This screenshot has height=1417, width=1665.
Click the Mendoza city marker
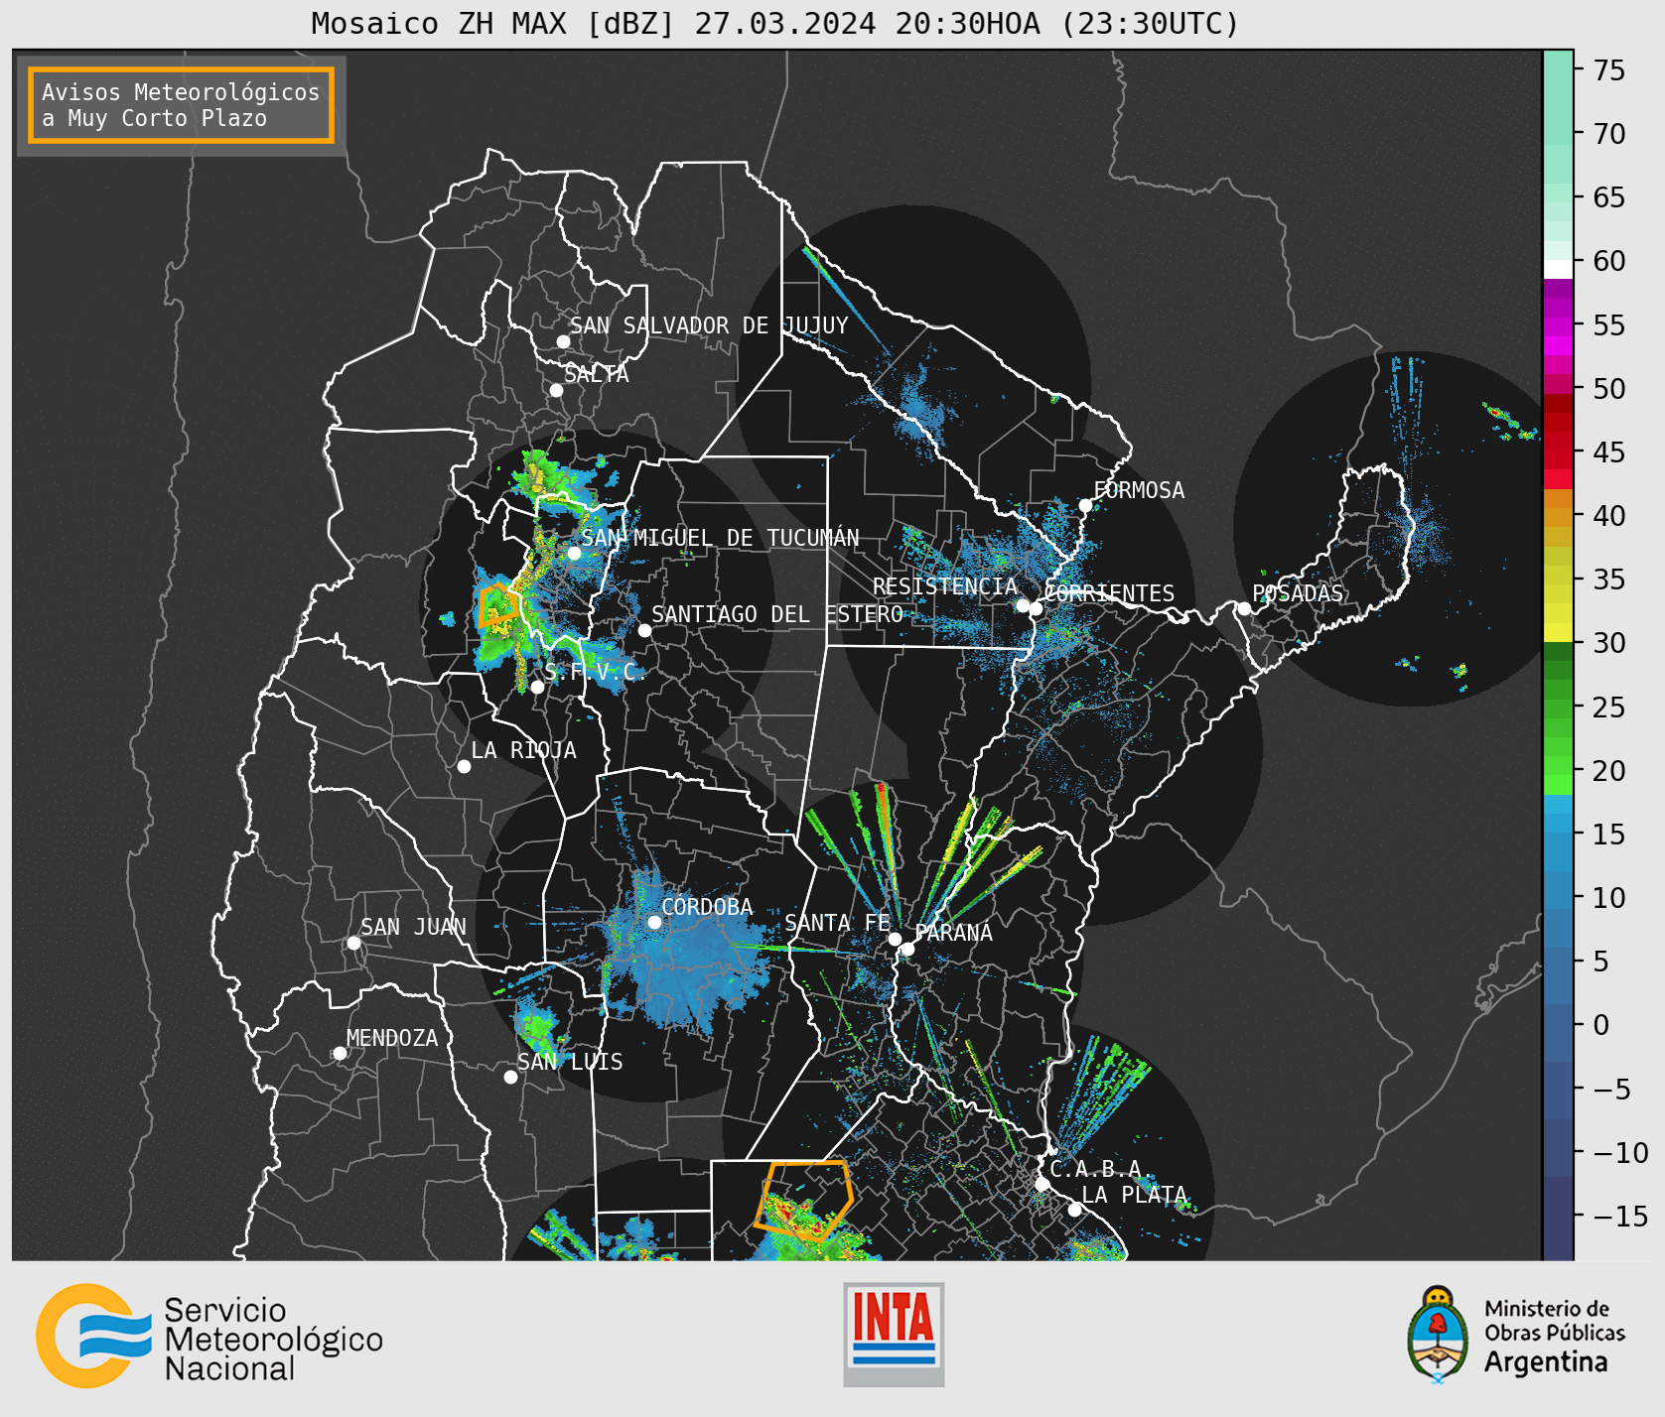[x=340, y=1053]
